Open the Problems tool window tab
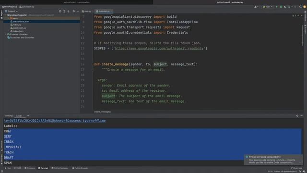The height and width of the screenshot is (173, 307). click(x=30, y=168)
